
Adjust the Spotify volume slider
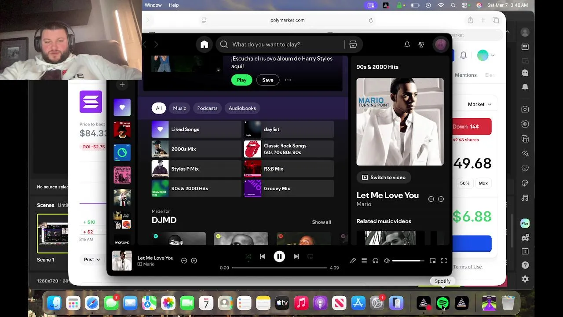[408, 261]
